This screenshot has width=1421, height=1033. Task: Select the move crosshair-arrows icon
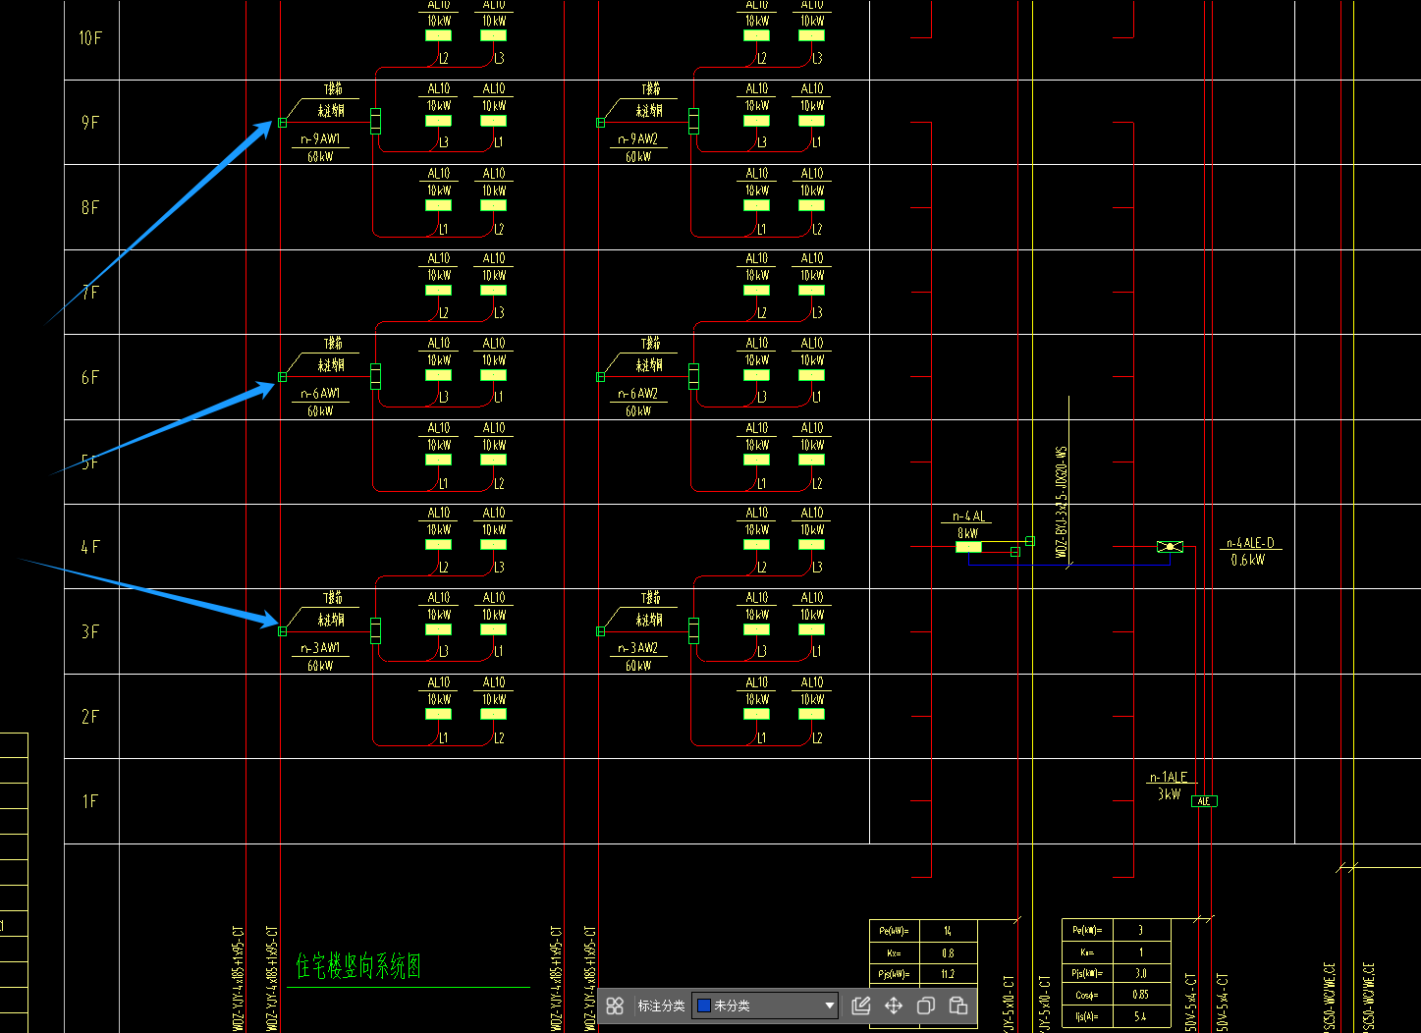pyautogui.click(x=894, y=1006)
